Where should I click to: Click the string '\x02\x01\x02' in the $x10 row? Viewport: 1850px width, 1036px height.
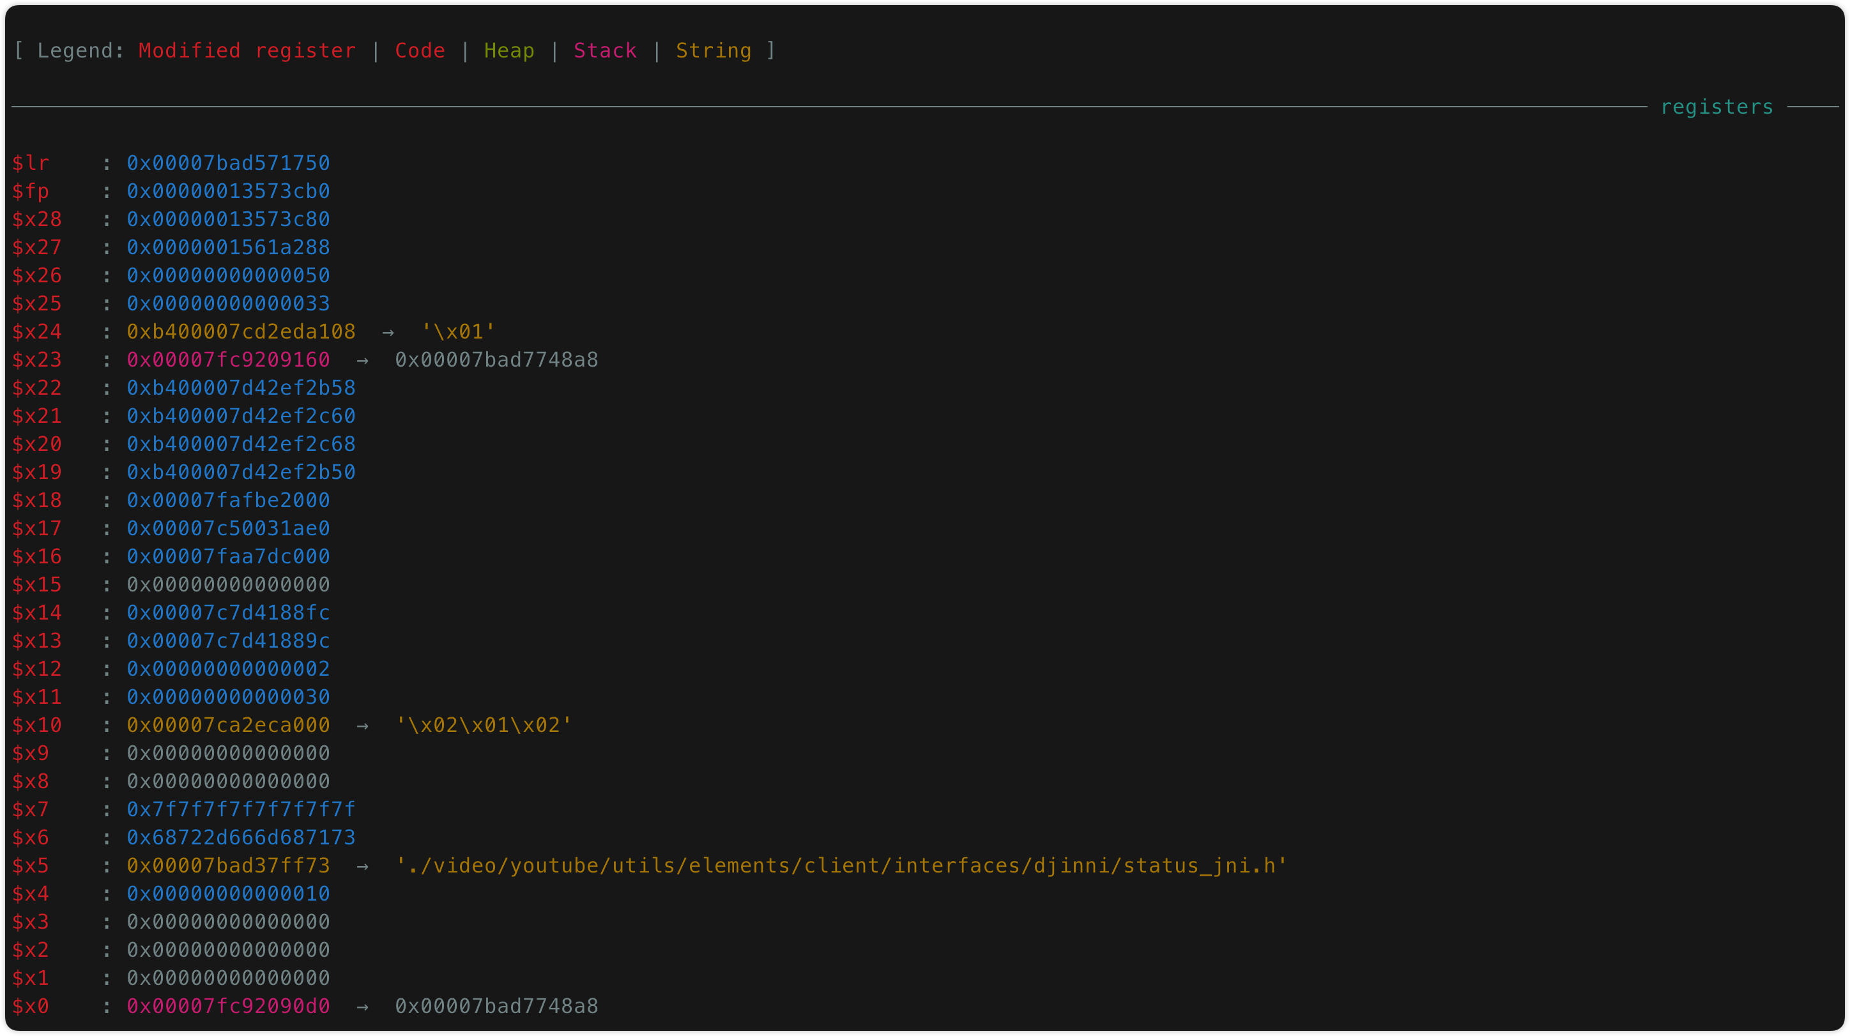tap(484, 725)
